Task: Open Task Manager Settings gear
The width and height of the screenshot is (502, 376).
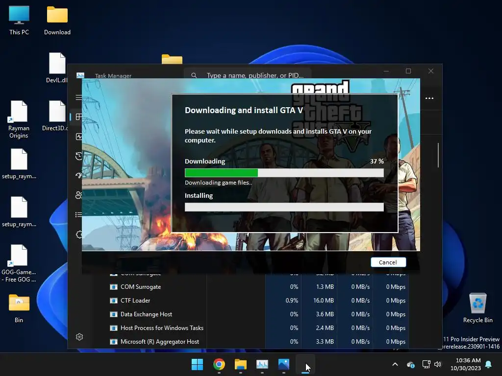Action: tap(79, 337)
